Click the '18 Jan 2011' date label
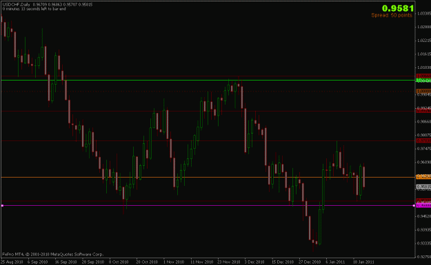This screenshot has height=265, width=431. (363, 262)
